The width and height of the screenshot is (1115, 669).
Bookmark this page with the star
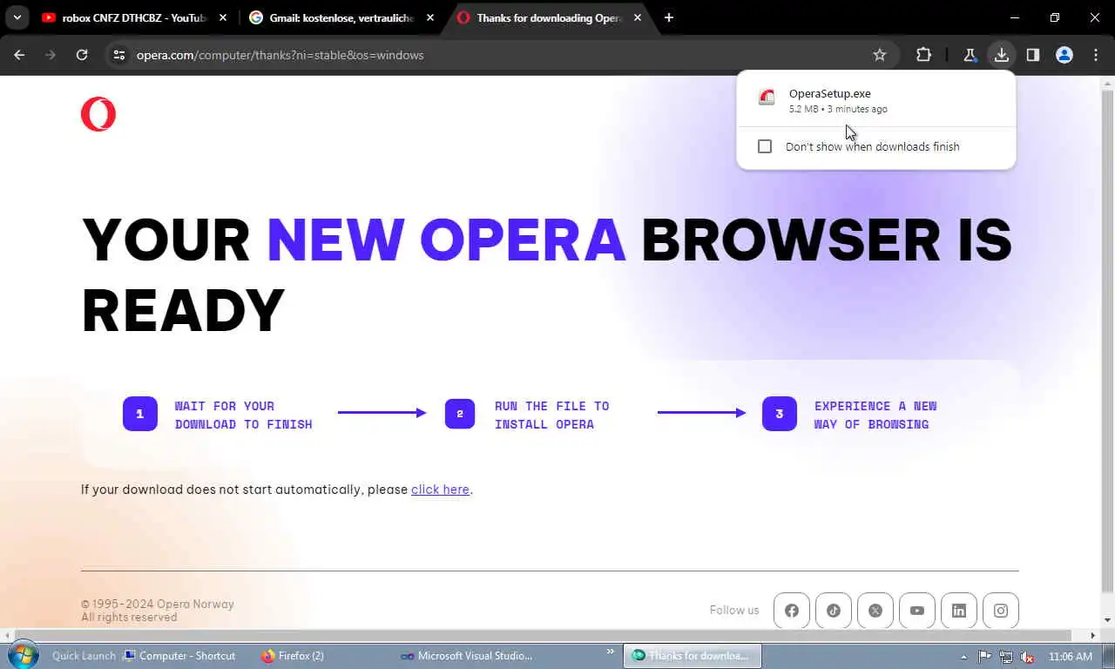tap(880, 55)
